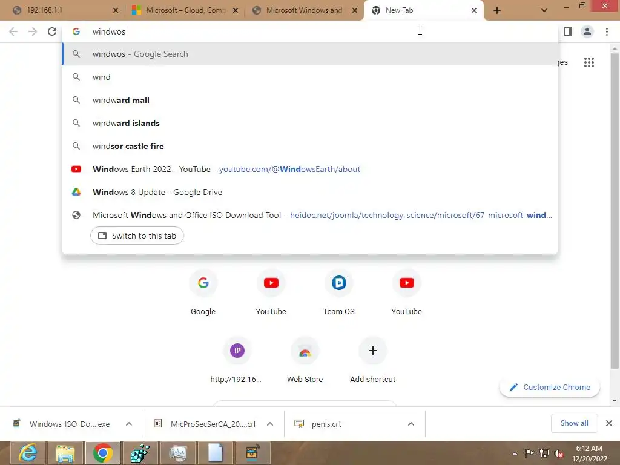Click the clock showing 6:12 AM
Viewport: 620px width, 465px height.
tap(589, 453)
